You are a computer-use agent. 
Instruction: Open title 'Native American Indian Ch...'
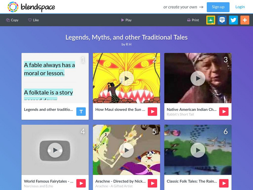tap(192, 109)
